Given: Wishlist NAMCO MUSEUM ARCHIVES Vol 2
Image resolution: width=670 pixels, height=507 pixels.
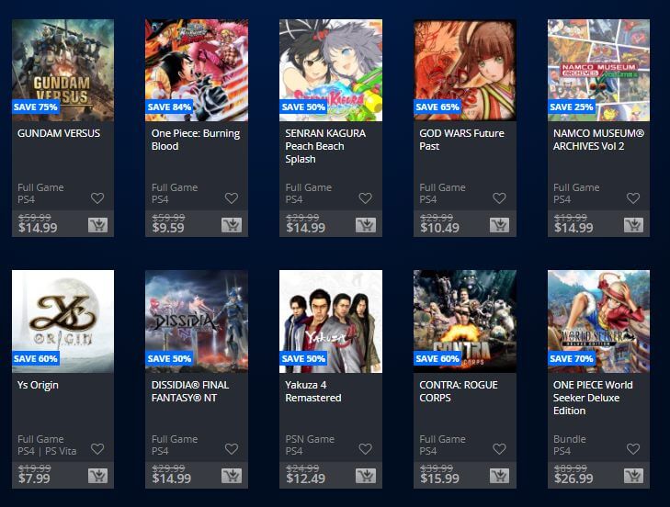Looking at the screenshot, I should (633, 198).
